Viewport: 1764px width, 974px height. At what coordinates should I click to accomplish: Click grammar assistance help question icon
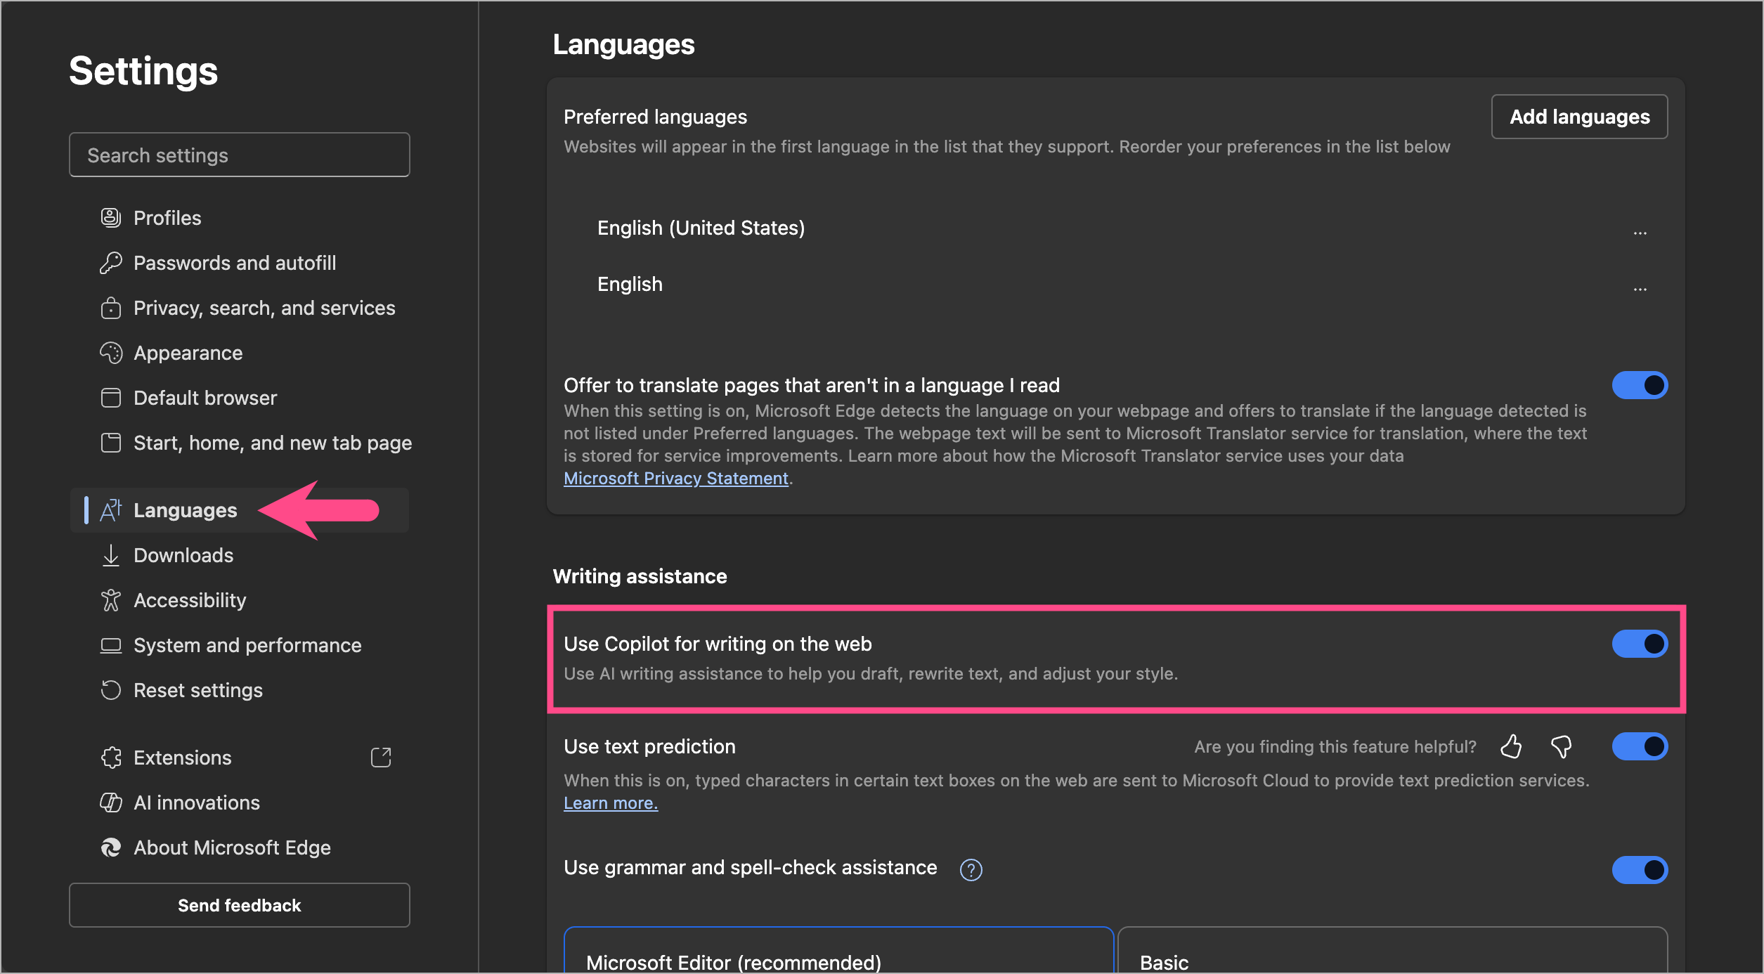pyautogui.click(x=971, y=870)
